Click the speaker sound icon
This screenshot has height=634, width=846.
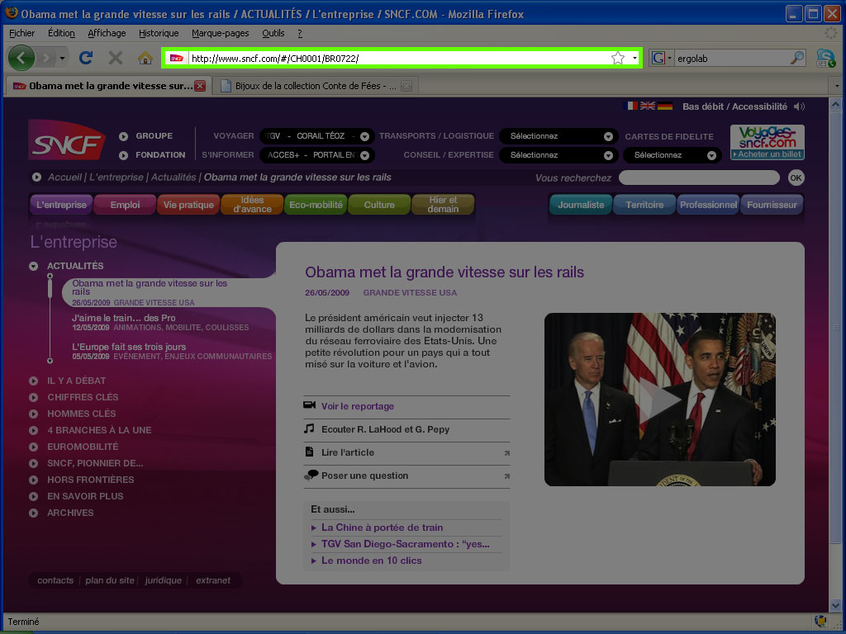pos(799,106)
